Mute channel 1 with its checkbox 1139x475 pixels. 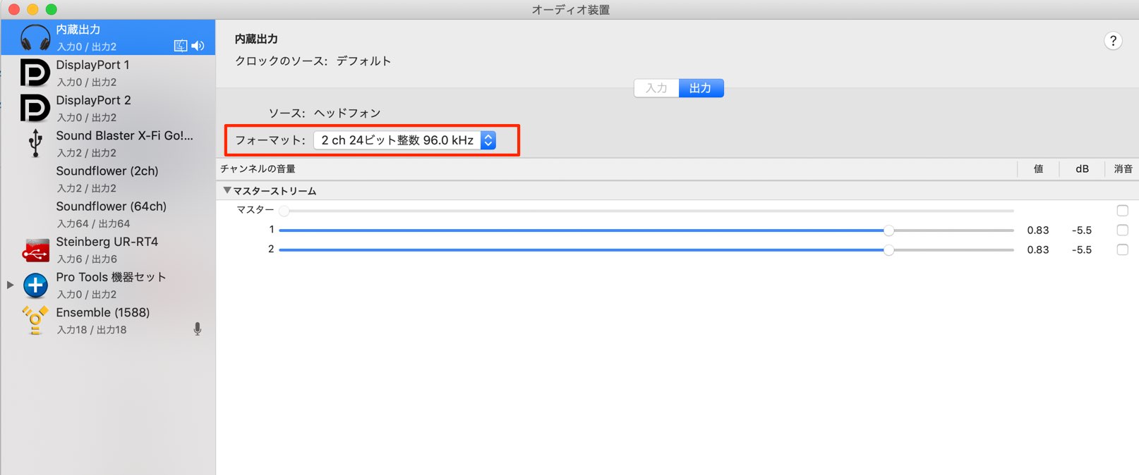click(x=1122, y=230)
